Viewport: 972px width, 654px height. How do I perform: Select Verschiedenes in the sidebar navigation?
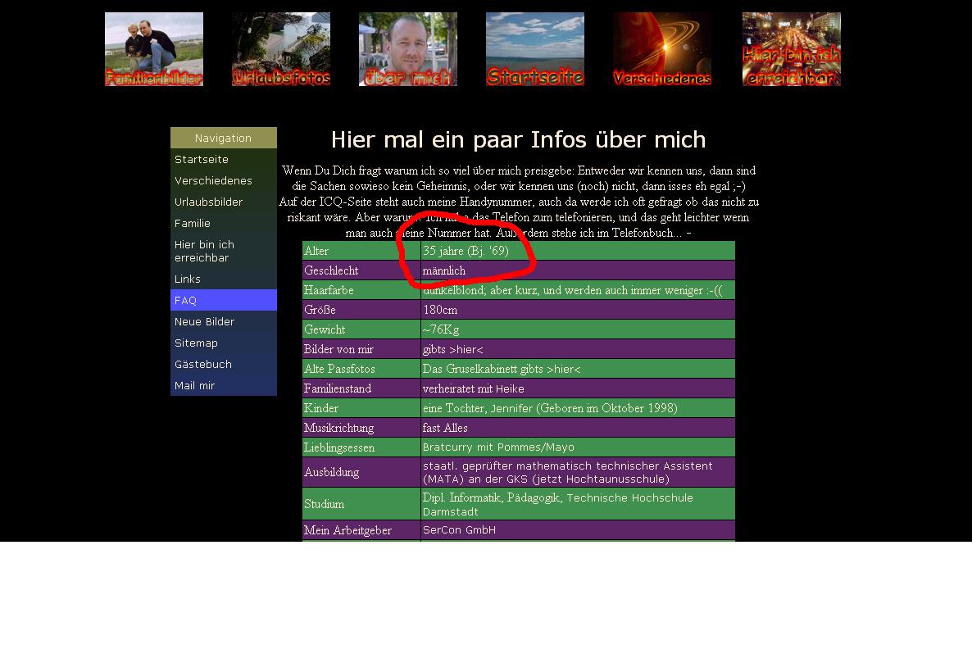[213, 180]
